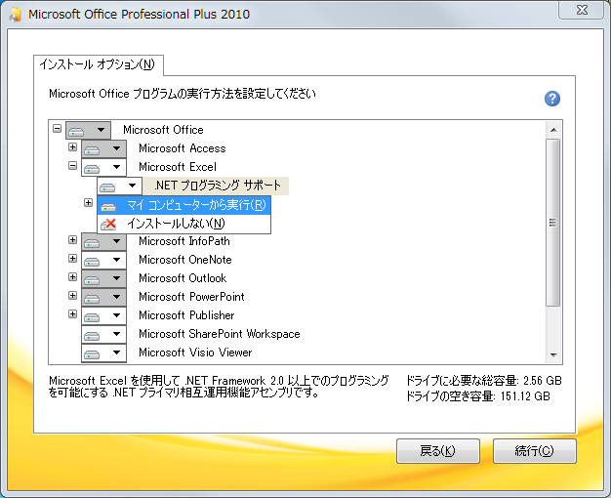Open the install option dropdown for Microsoft PowerPoint

(x=104, y=298)
